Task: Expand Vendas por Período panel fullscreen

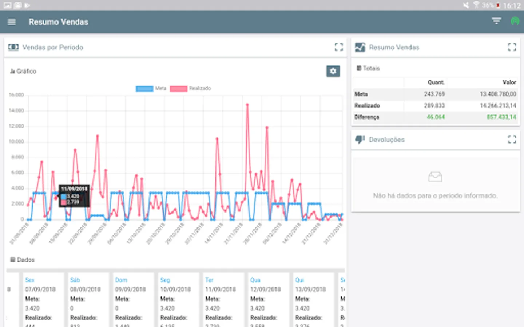Action: (x=339, y=47)
